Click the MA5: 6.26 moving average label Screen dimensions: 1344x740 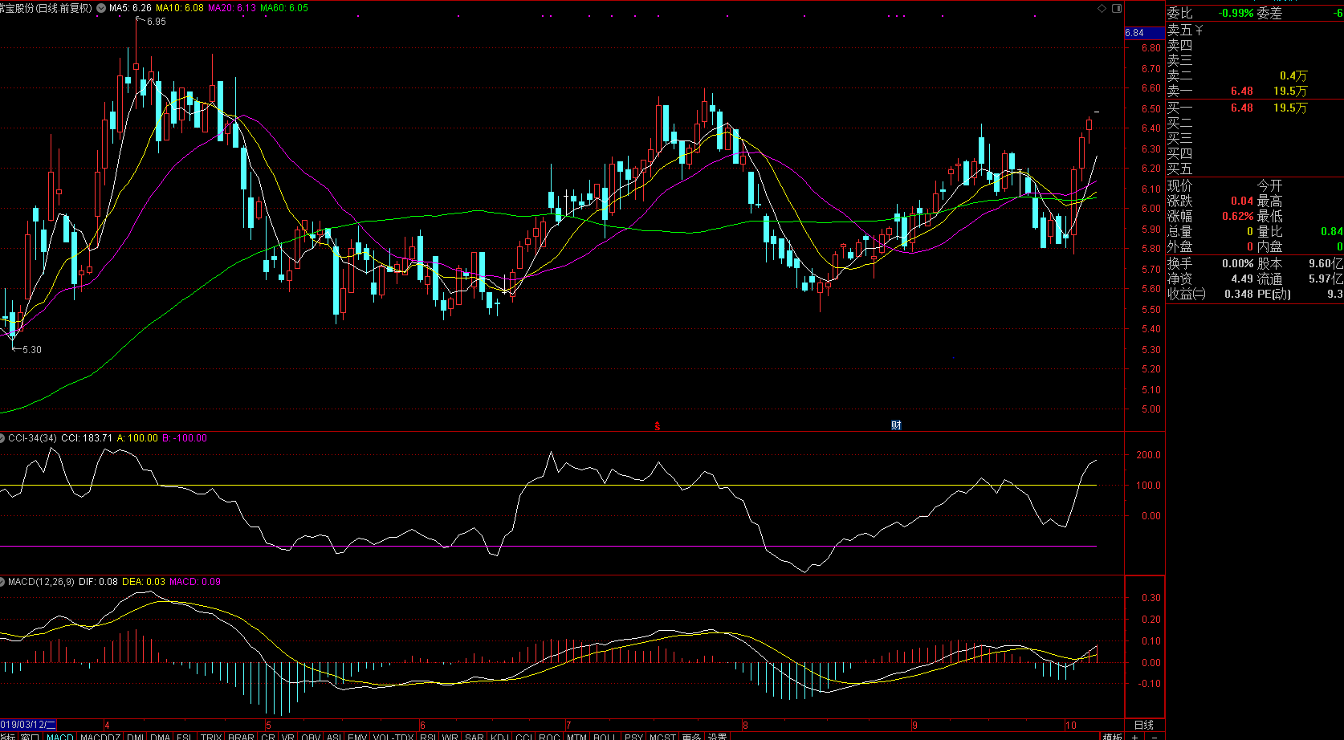click(130, 8)
